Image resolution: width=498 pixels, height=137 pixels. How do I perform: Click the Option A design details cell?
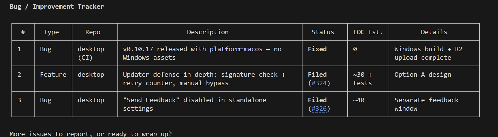pos(423,75)
